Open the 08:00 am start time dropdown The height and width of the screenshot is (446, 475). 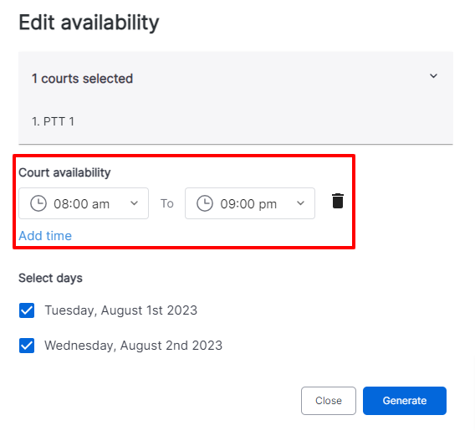point(84,203)
